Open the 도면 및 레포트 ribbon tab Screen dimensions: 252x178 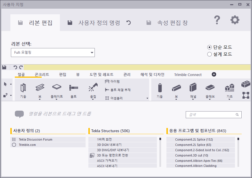(x=101, y=75)
